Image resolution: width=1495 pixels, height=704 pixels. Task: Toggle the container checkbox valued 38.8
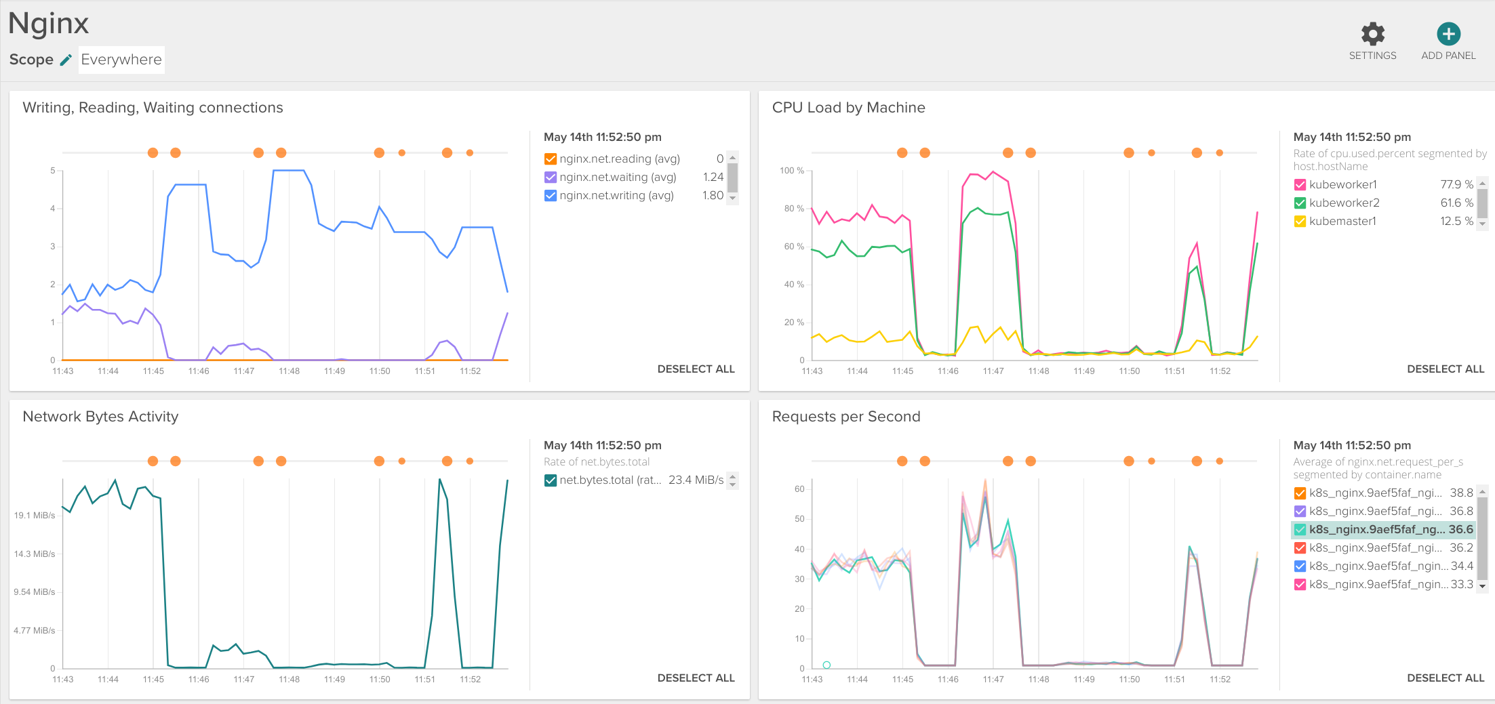click(1300, 493)
